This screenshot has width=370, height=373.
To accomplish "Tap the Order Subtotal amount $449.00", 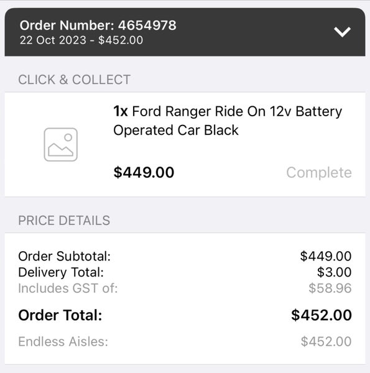I will click(326, 256).
